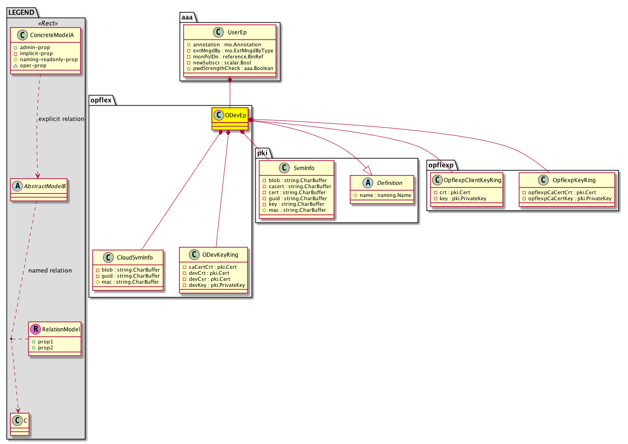628x444 pixels.
Task: Click the empty yellow body of ODevEp
Action: click(230, 126)
